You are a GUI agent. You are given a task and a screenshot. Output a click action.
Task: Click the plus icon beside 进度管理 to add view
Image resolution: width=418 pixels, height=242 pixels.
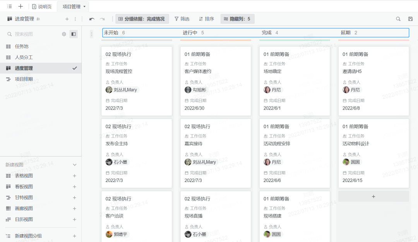tap(67, 19)
